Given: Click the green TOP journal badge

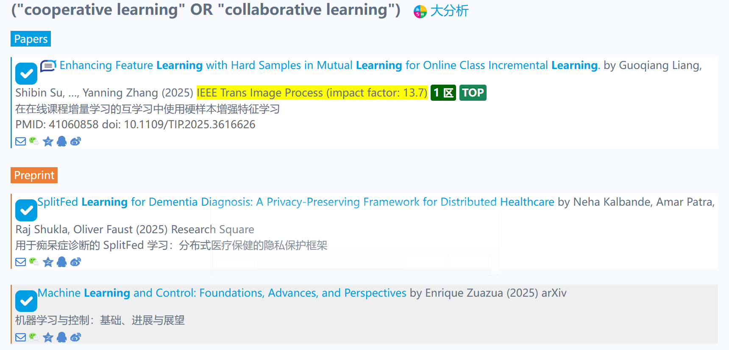Looking at the screenshot, I should 473,93.
